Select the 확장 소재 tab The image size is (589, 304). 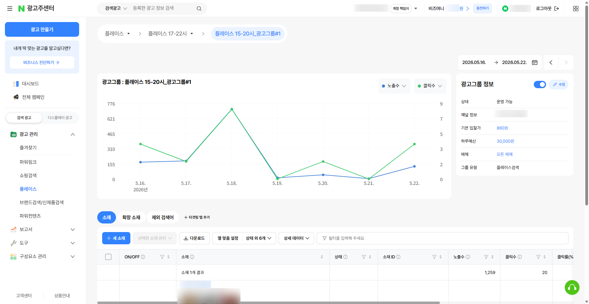(x=131, y=217)
